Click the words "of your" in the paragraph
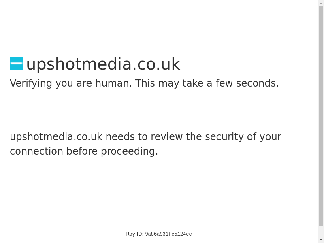Screen dimensions: 324x243 (x=264, y=137)
